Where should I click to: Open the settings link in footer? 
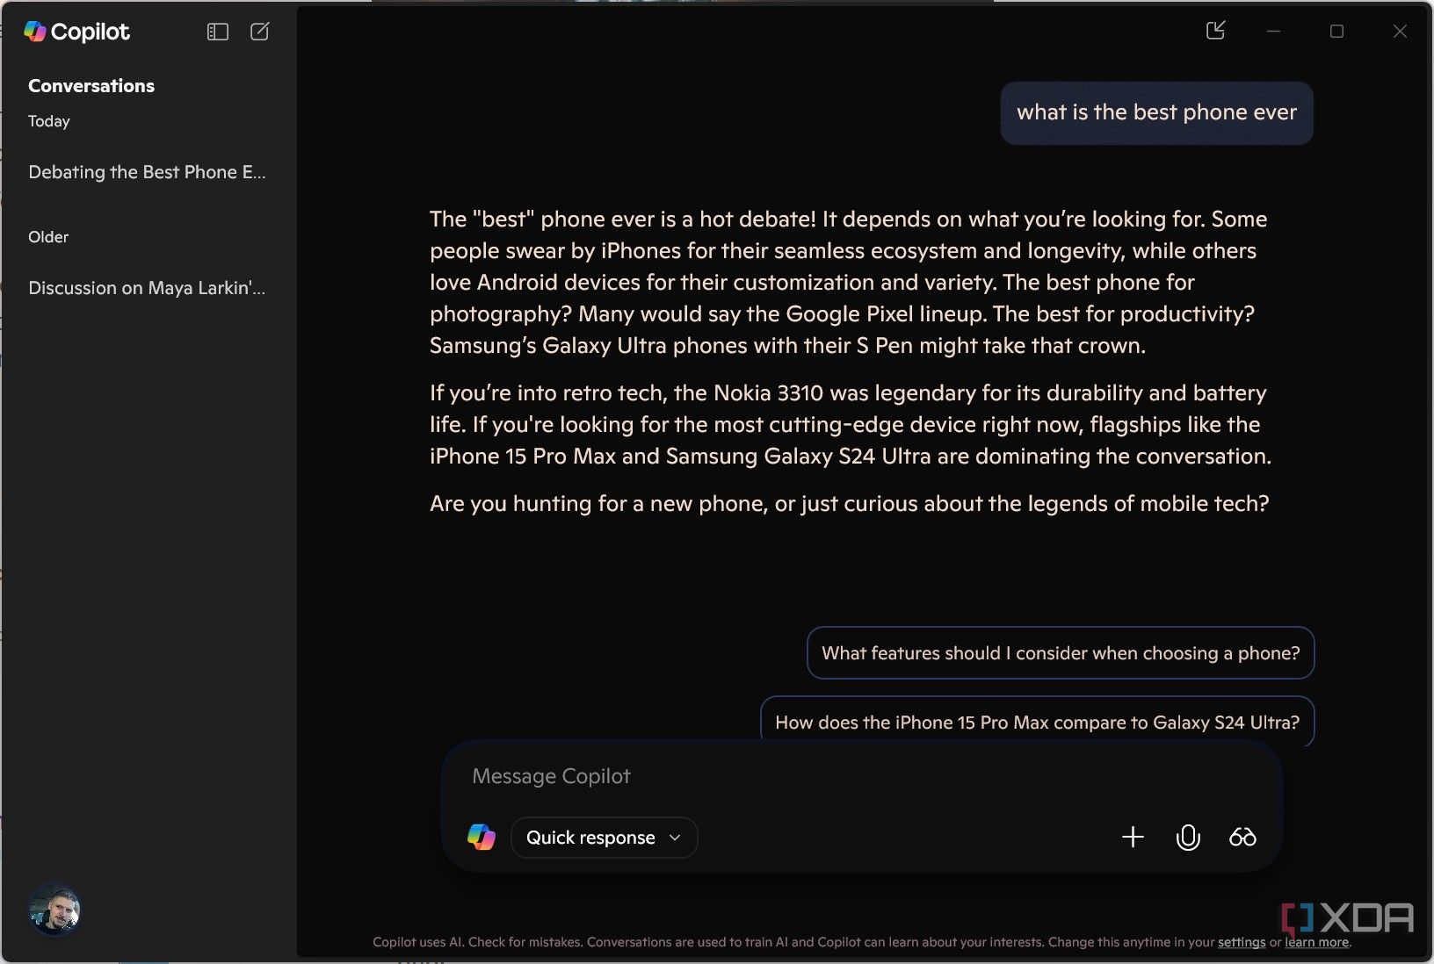pyautogui.click(x=1242, y=942)
